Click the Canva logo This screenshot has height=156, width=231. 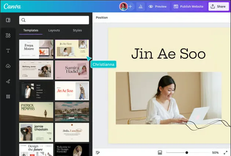[12, 6]
